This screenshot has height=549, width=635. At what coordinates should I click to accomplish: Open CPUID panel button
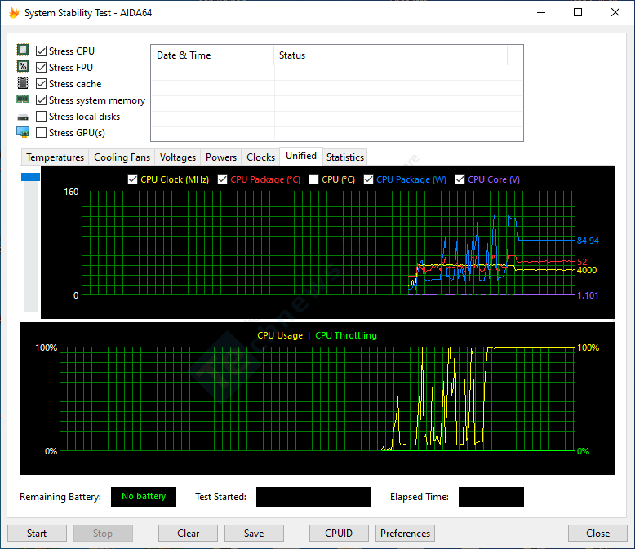339,534
